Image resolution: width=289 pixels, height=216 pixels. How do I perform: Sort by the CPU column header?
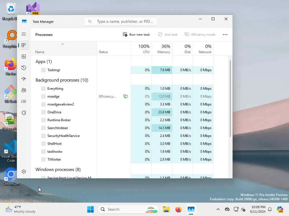click(x=141, y=49)
